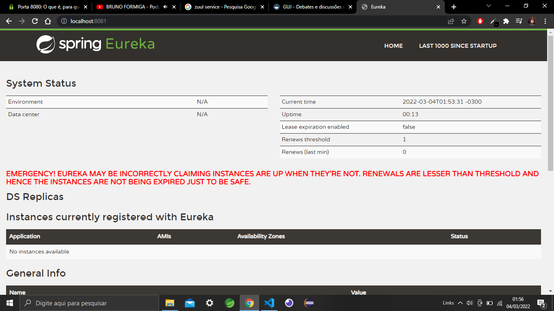Open Wi-Fi network tray icon
Screen dimensions: 554x311
500,303
